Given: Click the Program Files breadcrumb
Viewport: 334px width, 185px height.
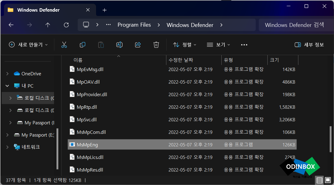Looking at the screenshot, I should [x=134, y=25].
